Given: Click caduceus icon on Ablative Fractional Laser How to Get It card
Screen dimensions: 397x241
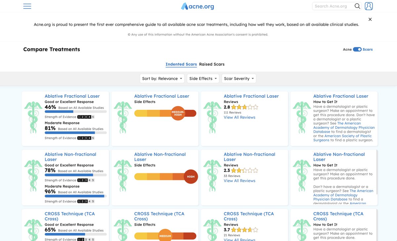Looking at the screenshot, I should coord(302,117).
